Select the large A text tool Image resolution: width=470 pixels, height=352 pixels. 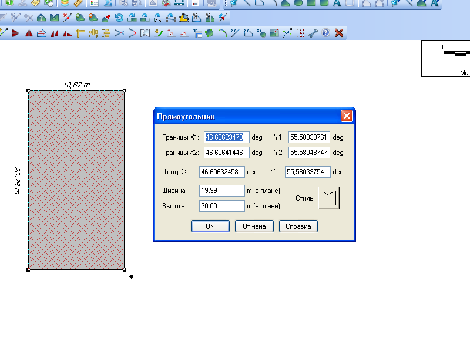435,3
